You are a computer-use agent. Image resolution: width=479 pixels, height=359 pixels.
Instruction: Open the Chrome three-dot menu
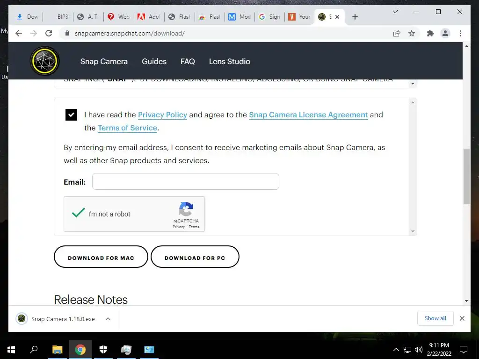point(460,33)
